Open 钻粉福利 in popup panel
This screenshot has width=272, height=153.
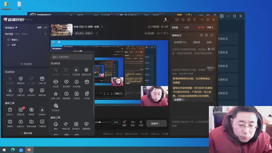pos(66,83)
